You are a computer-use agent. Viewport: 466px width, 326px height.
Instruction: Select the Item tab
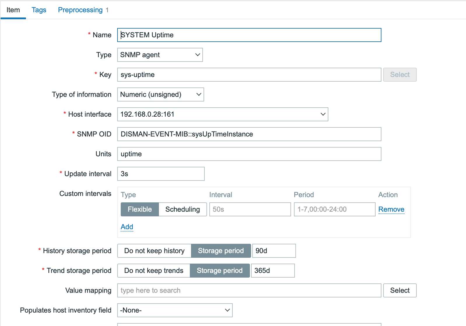click(x=13, y=10)
